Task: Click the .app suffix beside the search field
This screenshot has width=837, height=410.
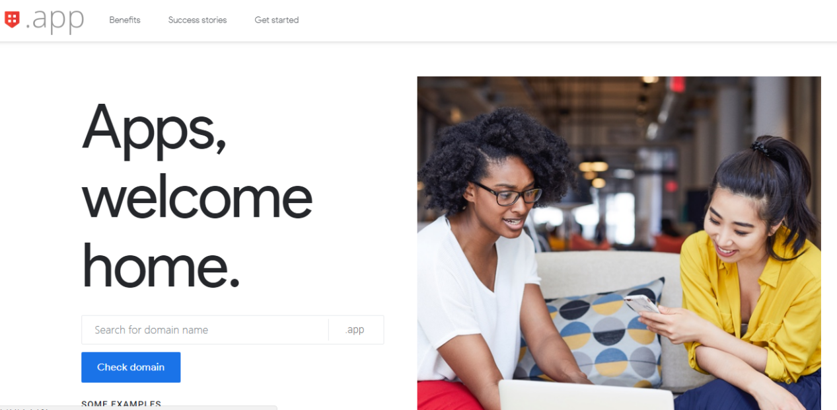Action: 355,329
